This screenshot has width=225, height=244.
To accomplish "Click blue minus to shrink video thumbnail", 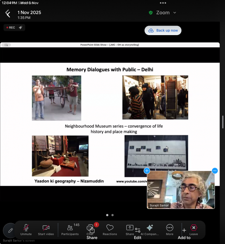I will pos(215,171).
